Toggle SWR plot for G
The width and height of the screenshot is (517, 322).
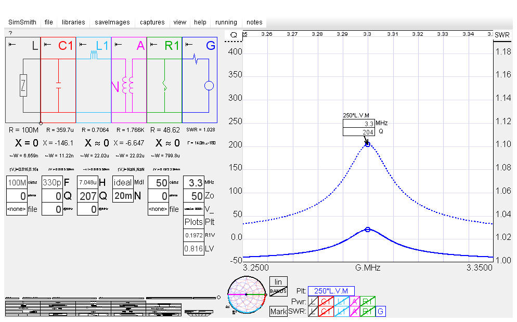tap(381, 312)
